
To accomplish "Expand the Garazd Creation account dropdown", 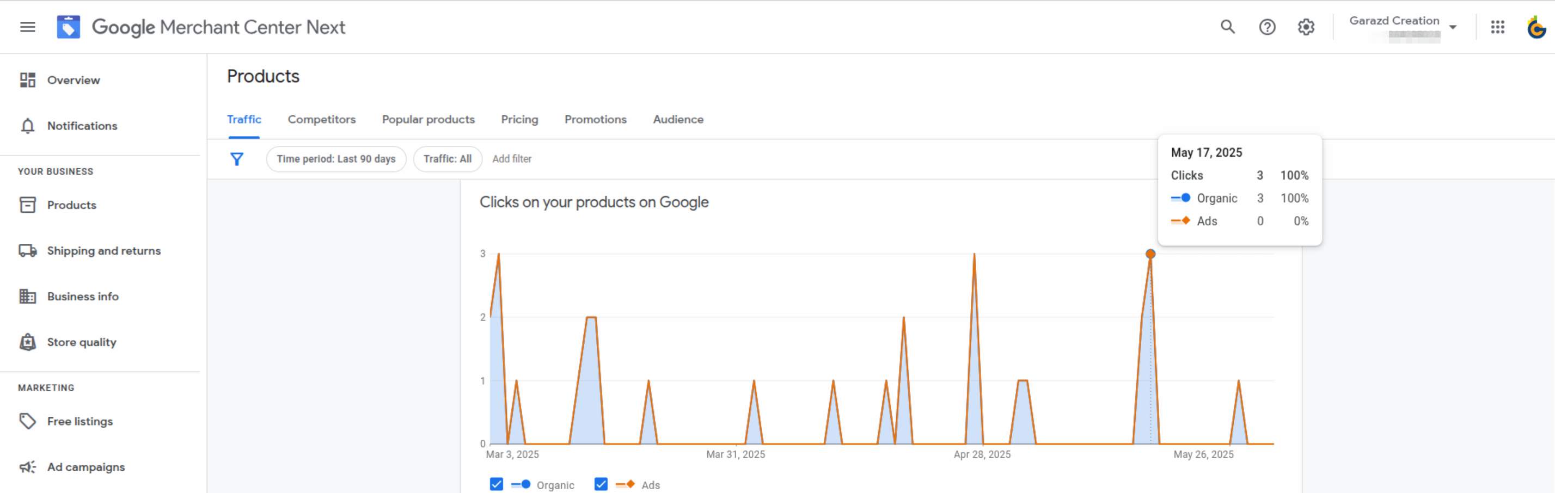I will [x=1453, y=27].
